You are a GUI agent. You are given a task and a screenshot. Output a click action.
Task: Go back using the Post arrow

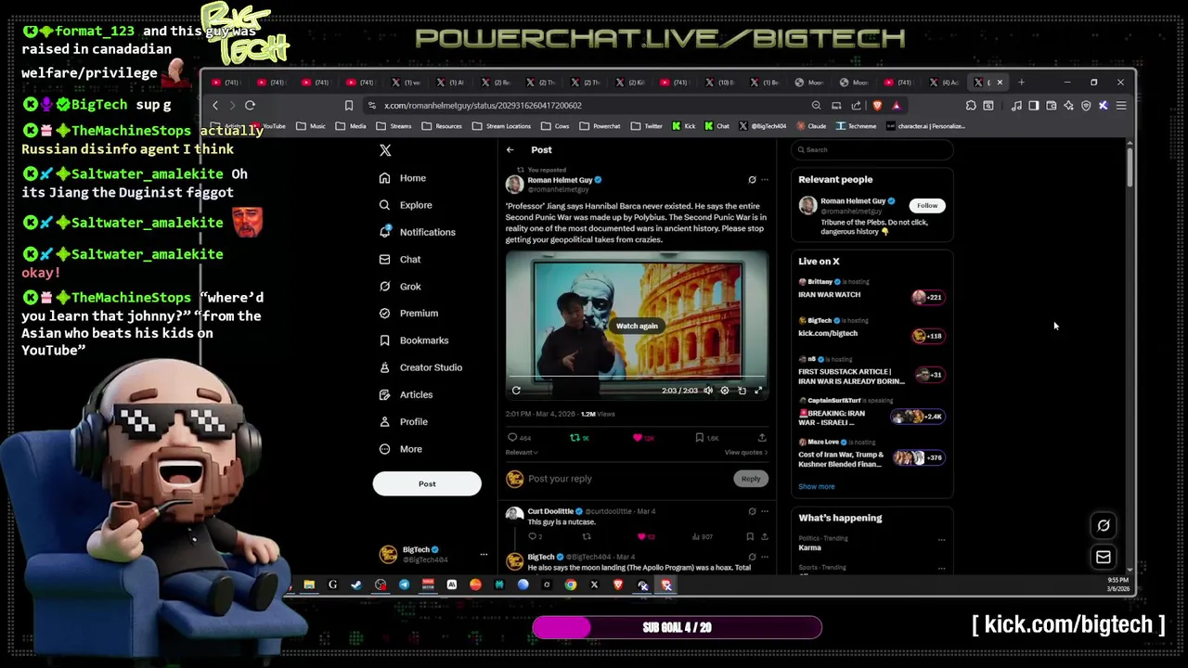[510, 149]
